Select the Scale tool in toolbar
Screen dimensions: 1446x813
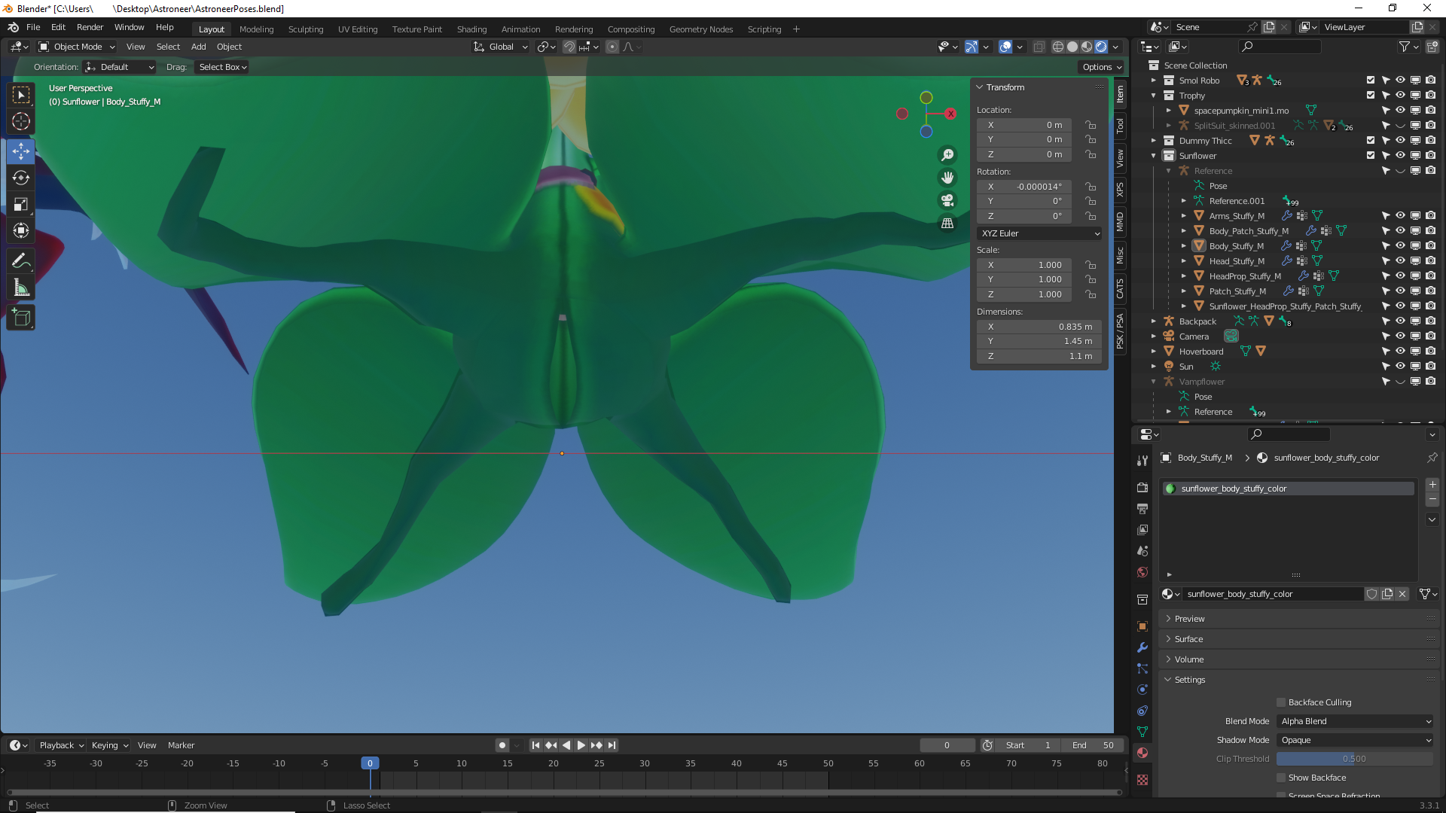click(21, 205)
